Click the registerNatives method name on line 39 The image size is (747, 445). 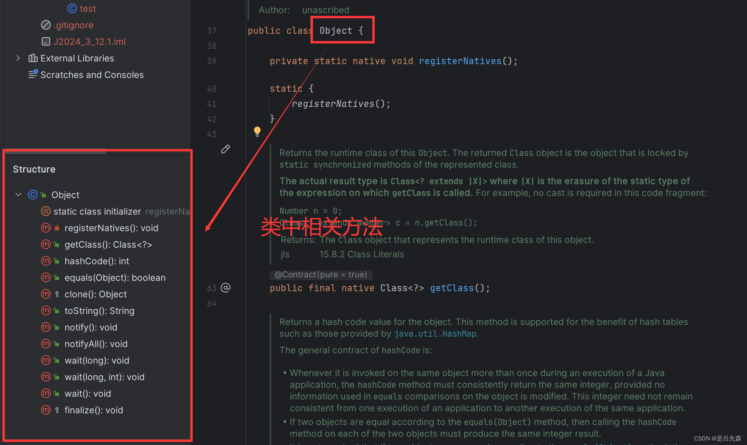point(460,61)
